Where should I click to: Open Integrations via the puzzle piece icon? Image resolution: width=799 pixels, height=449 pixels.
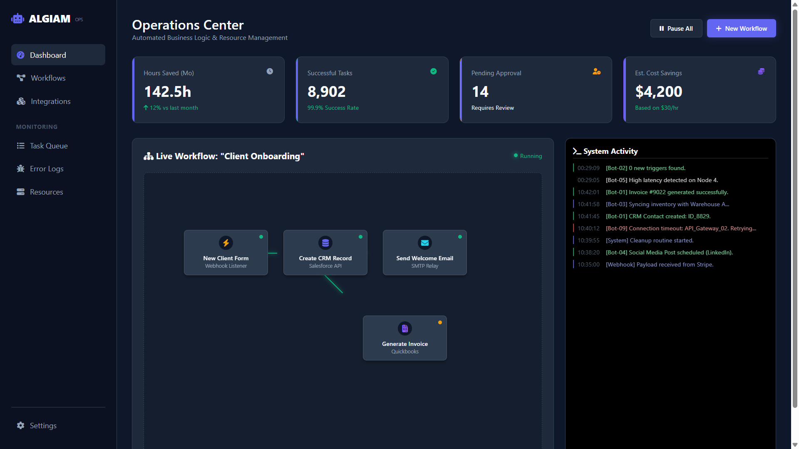21,101
